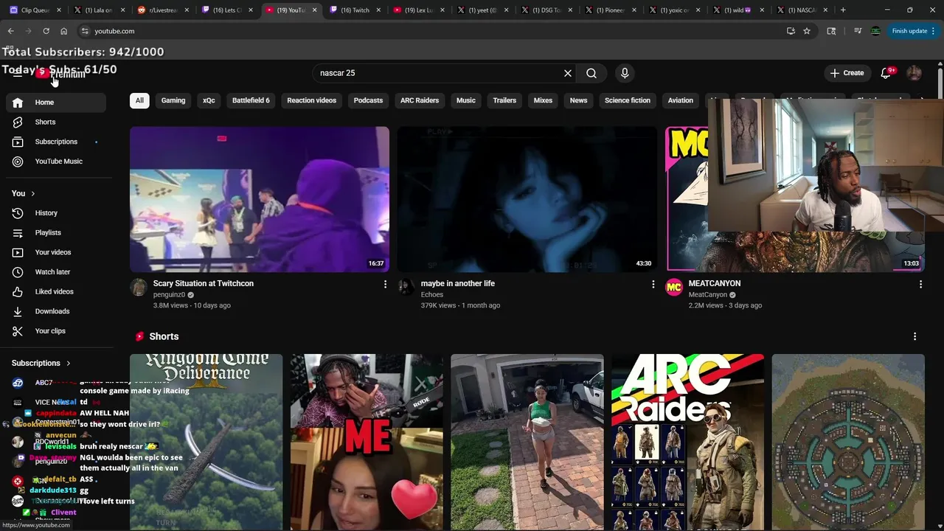Screen dimensions: 944x531
Task: Open the browser media controls icon
Action: pyautogui.click(x=857, y=31)
